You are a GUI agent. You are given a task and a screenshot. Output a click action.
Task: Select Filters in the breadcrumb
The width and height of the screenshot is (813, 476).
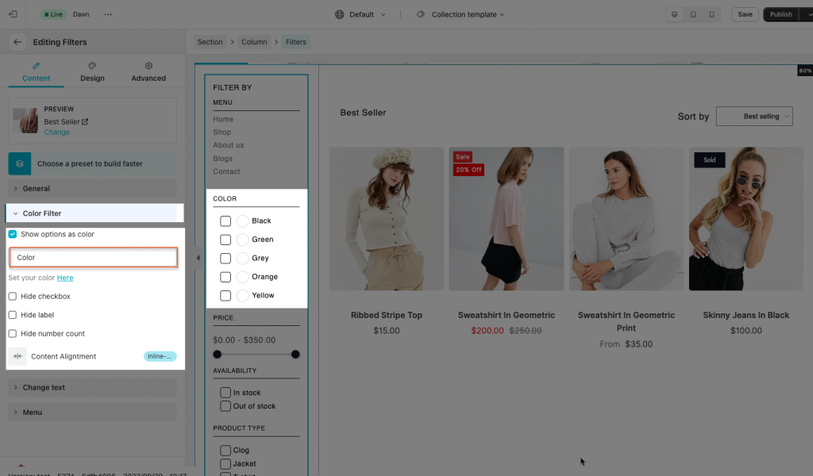[296, 42]
